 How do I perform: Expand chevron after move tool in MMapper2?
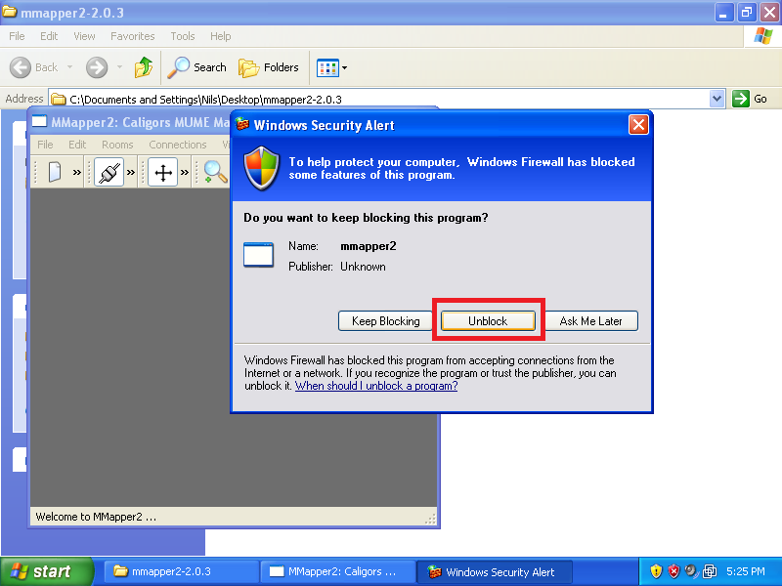tap(185, 173)
